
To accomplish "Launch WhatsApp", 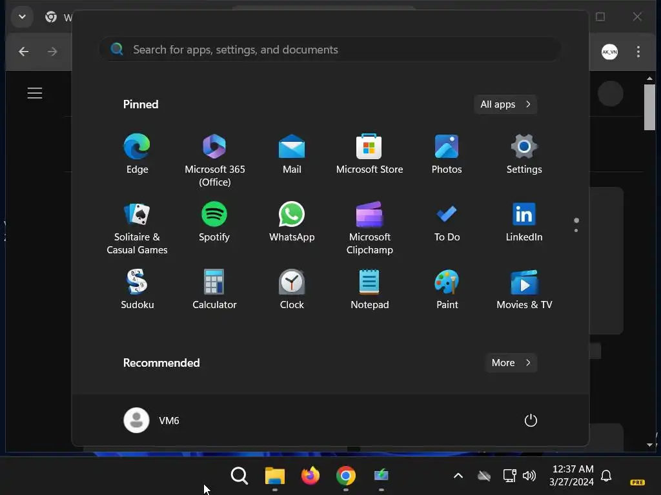I will click(292, 222).
